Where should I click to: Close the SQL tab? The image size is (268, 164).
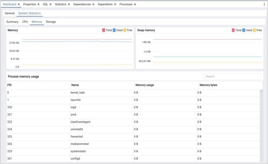pyautogui.click(x=51, y=5)
